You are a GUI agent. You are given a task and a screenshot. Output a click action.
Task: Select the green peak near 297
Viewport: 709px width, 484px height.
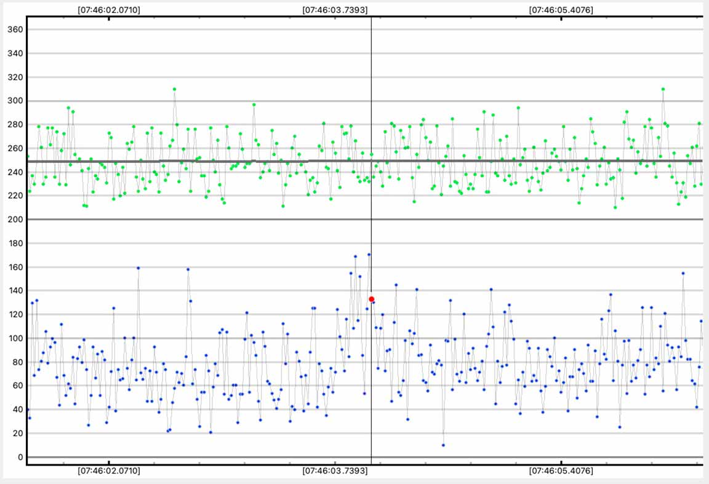click(x=254, y=105)
